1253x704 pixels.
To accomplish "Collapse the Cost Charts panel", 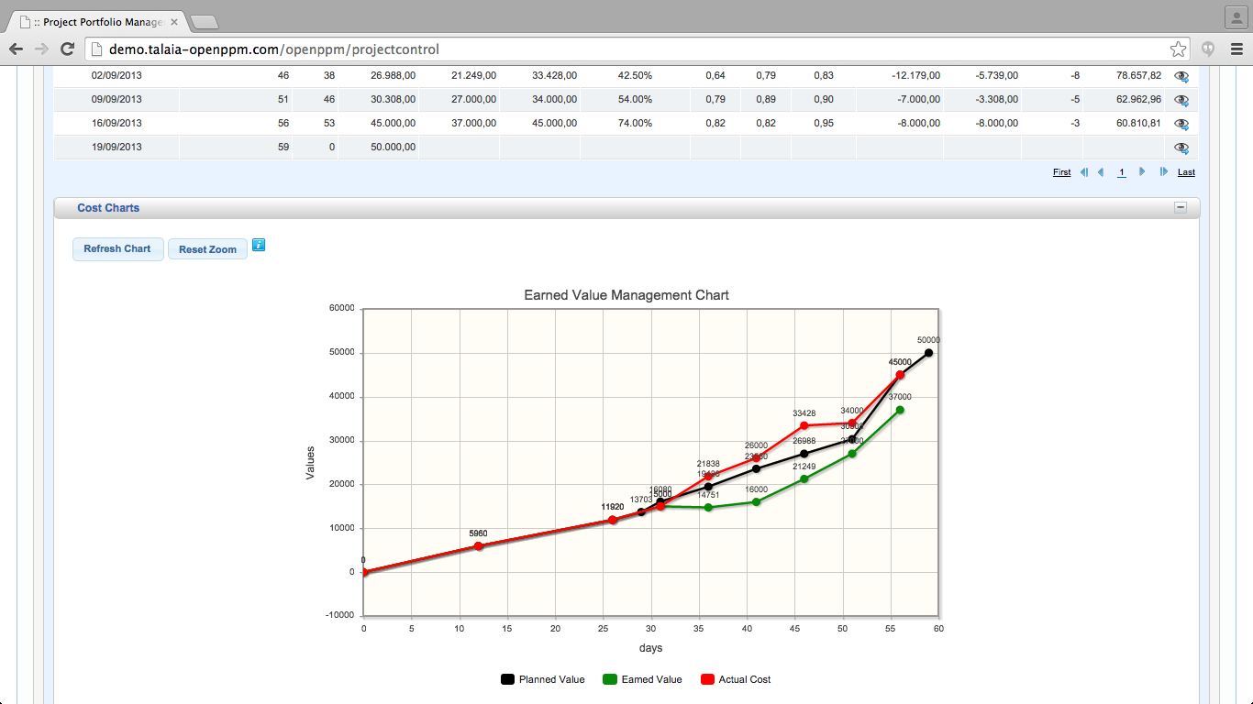I will point(1181,208).
